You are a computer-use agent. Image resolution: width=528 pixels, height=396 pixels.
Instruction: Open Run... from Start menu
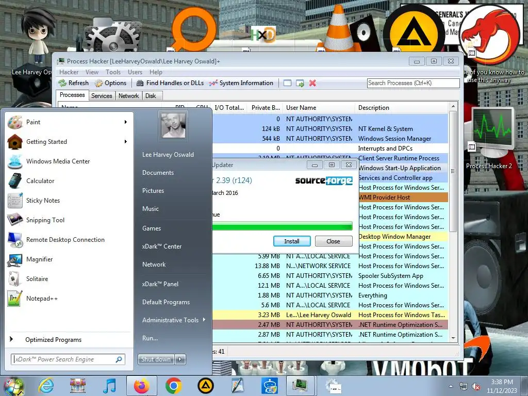[x=150, y=338]
